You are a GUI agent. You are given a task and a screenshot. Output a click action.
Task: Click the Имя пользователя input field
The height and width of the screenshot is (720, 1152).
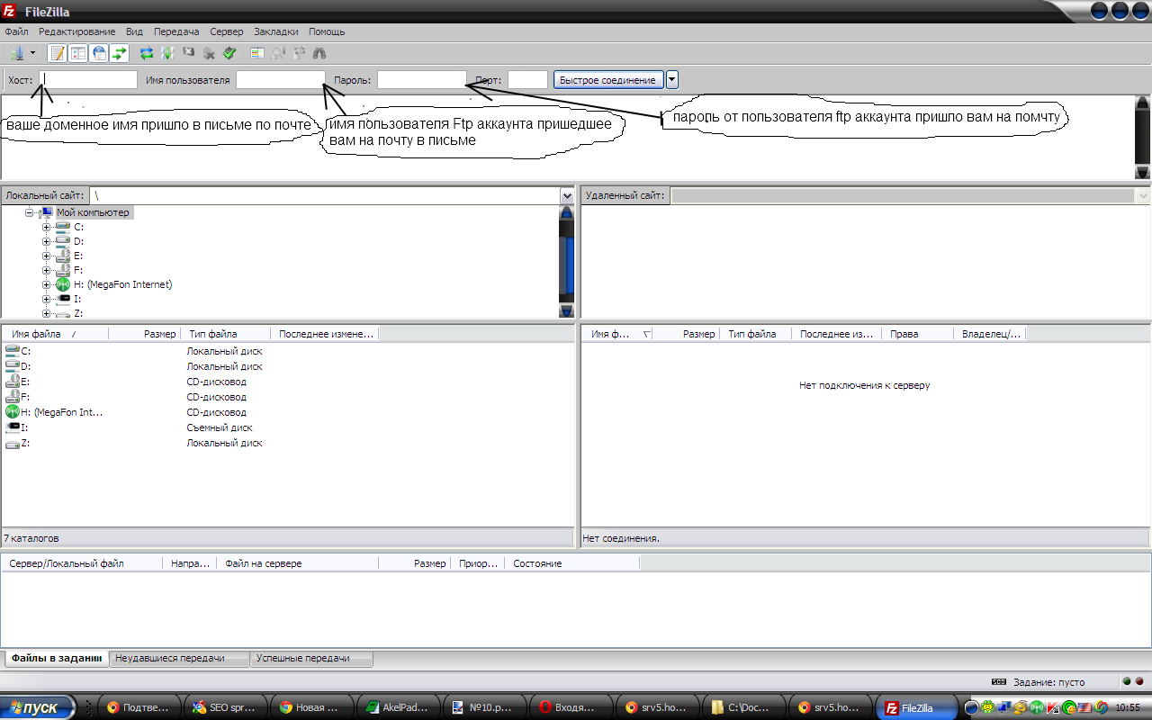pyautogui.click(x=281, y=80)
